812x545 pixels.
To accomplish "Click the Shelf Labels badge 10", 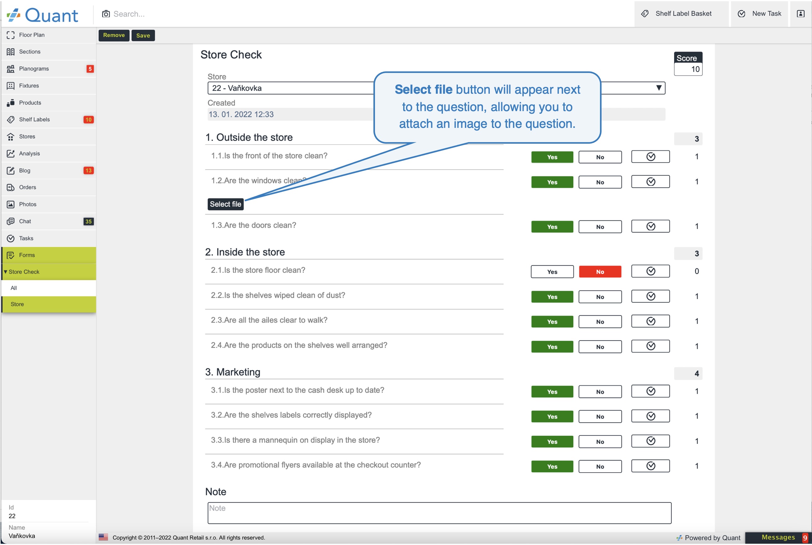I will click(89, 119).
